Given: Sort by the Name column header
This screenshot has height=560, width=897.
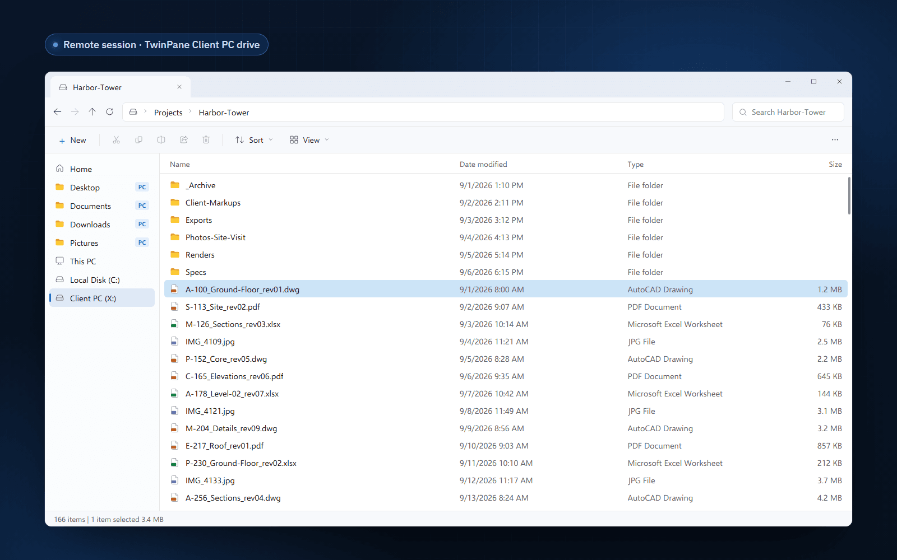Looking at the screenshot, I should [x=180, y=164].
